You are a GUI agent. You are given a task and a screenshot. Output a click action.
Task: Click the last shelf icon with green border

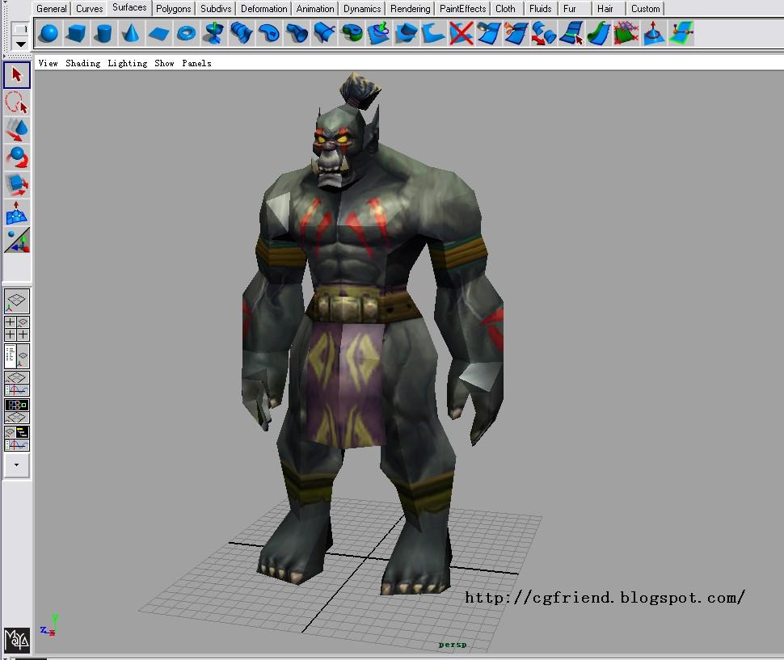(681, 33)
